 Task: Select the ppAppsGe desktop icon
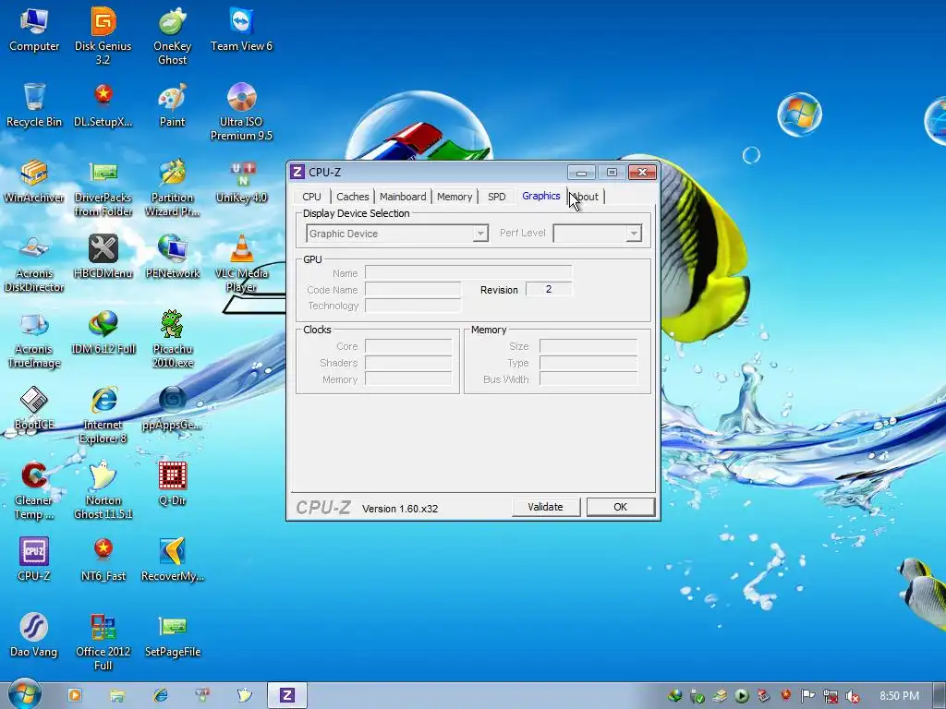pos(173,409)
